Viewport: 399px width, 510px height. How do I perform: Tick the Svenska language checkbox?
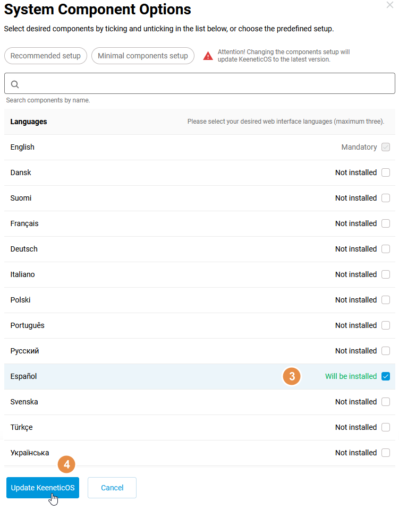tap(386, 402)
